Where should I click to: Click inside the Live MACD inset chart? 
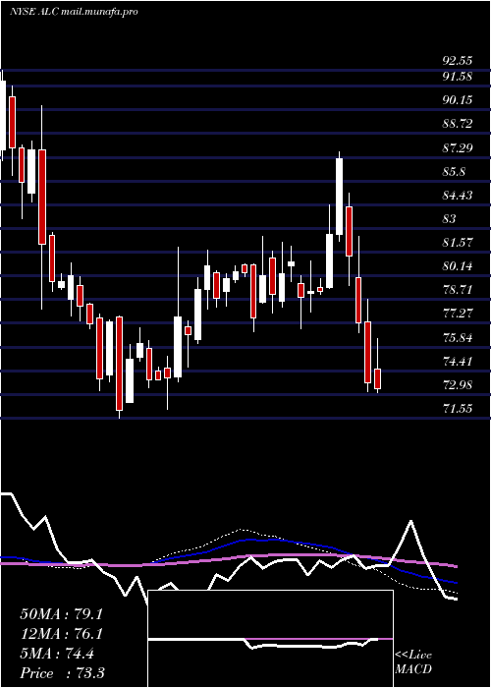(x=270, y=639)
